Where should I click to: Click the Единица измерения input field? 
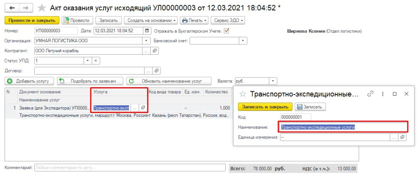click(336, 137)
